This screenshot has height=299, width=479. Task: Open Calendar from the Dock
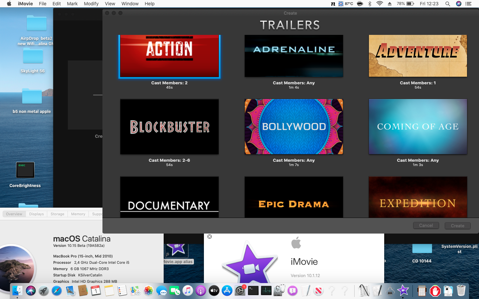(x=96, y=291)
